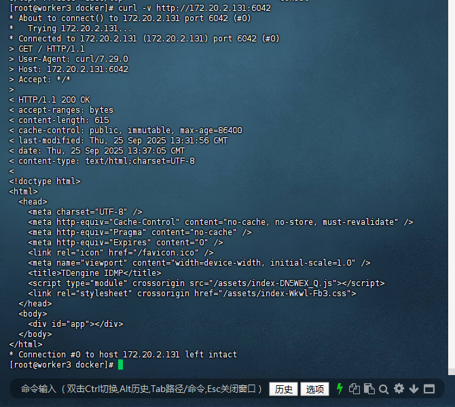This screenshot has width=455, height=407.
Task: Open terminal settings gear icon
Action: (399, 389)
